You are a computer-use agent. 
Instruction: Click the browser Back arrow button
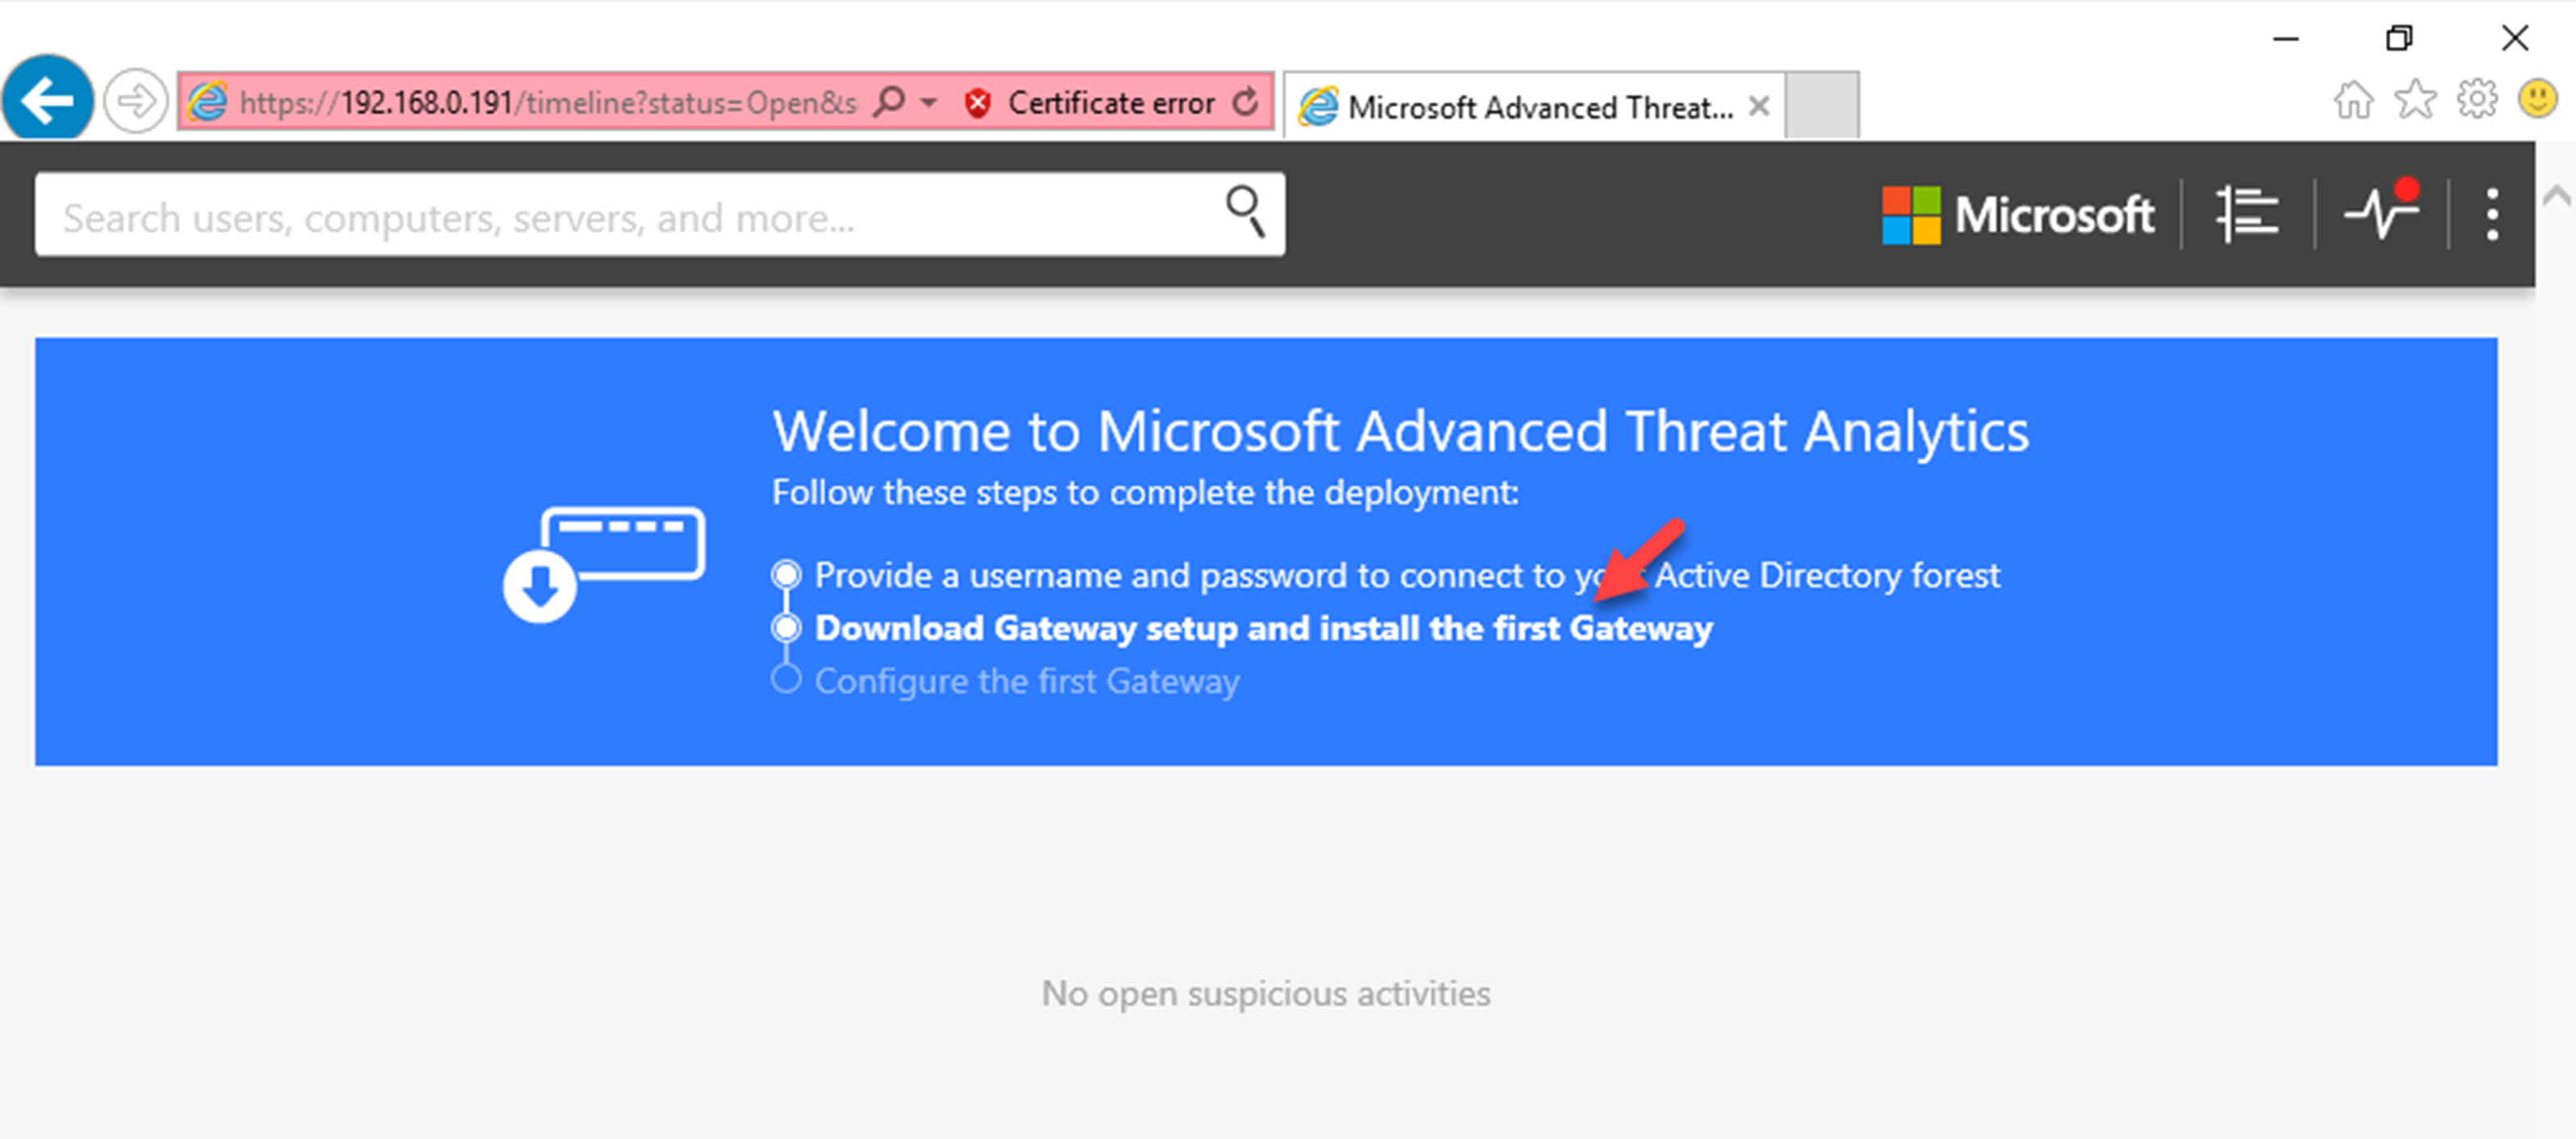[47, 99]
